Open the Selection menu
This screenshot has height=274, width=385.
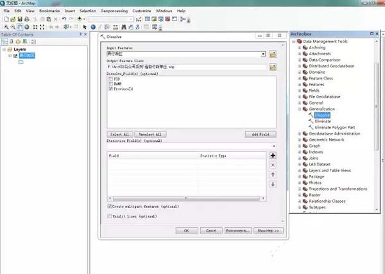[88, 11]
